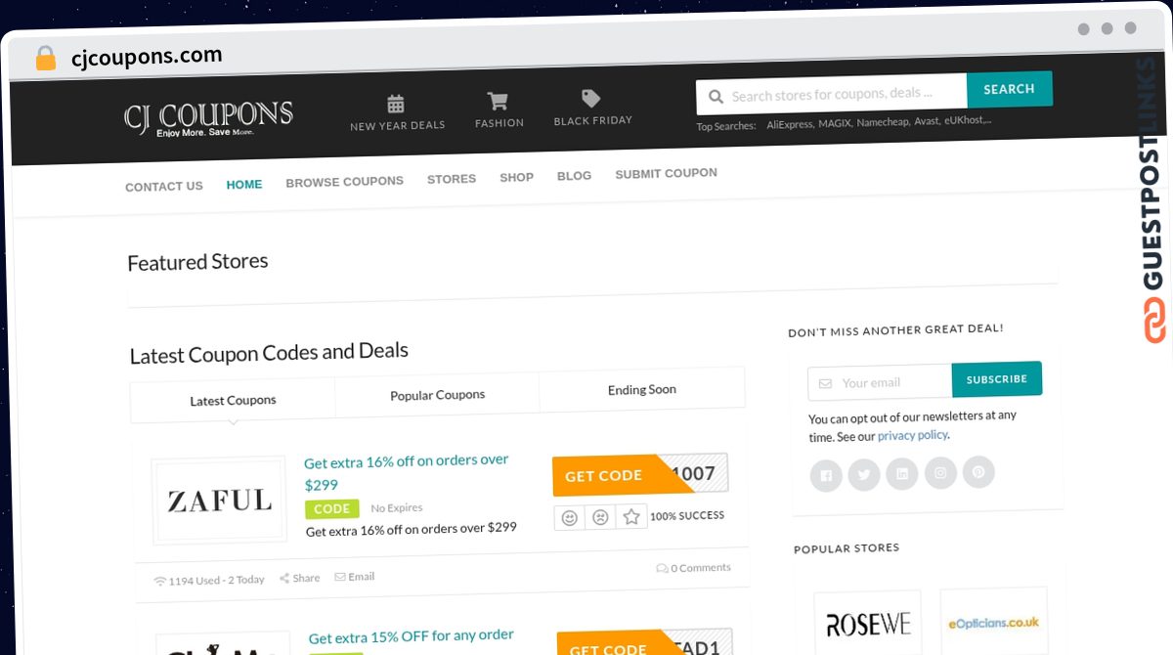Click the Search button
The image size is (1173, 655).
pos(1009,89)
